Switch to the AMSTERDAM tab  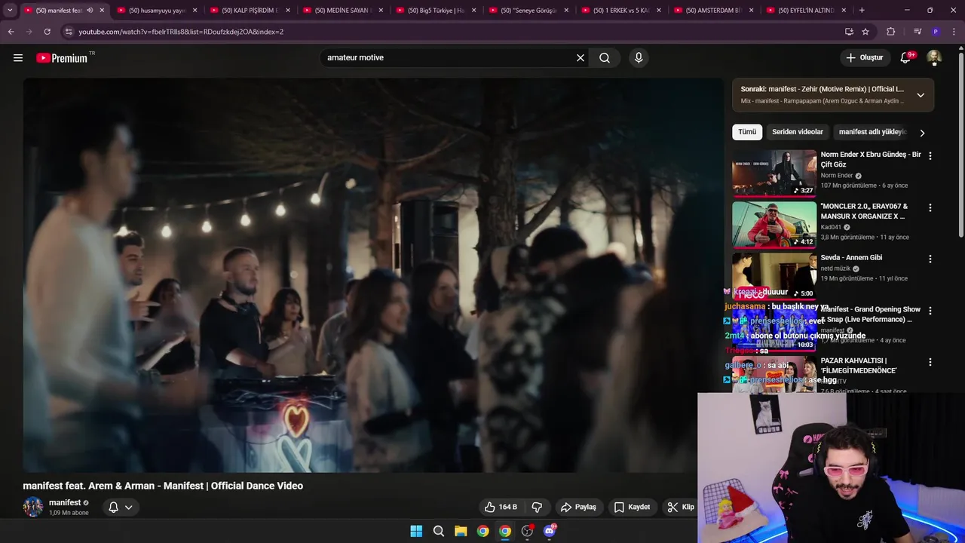(x=713, y=11)
